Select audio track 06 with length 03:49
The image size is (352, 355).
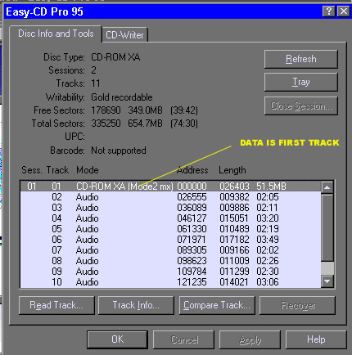tap(170, 240)
